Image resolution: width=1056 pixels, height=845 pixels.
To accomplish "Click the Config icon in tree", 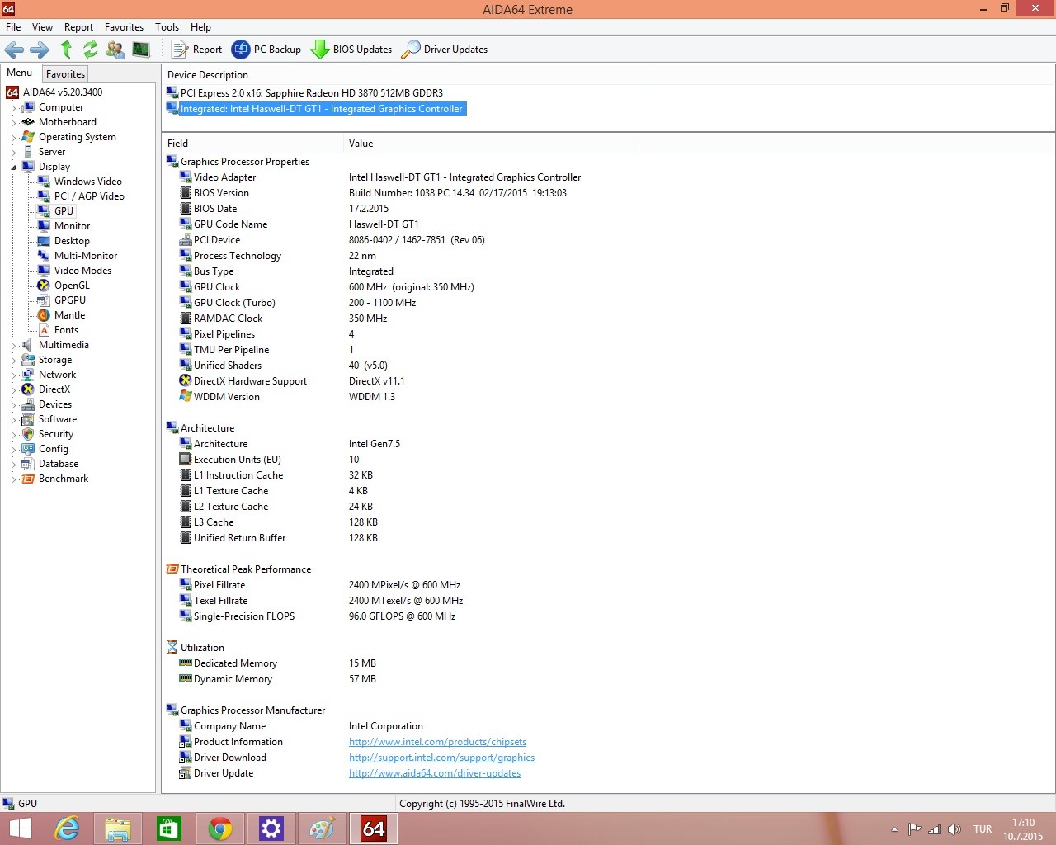I will pyautogui.click(x=28, y=449).
